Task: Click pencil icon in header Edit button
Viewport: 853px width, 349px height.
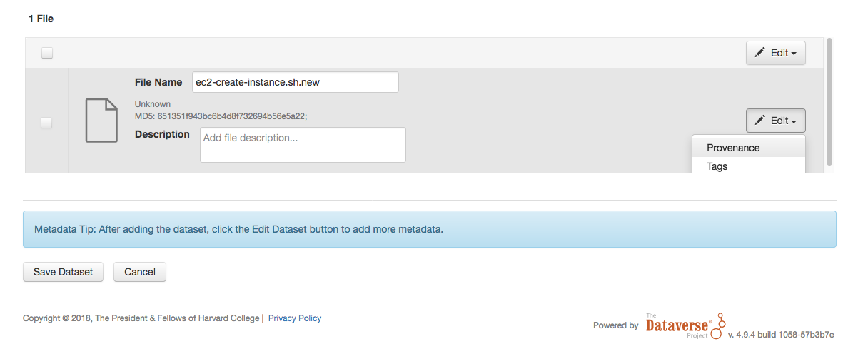Action: pyautogui.click(x=760, y=53)
